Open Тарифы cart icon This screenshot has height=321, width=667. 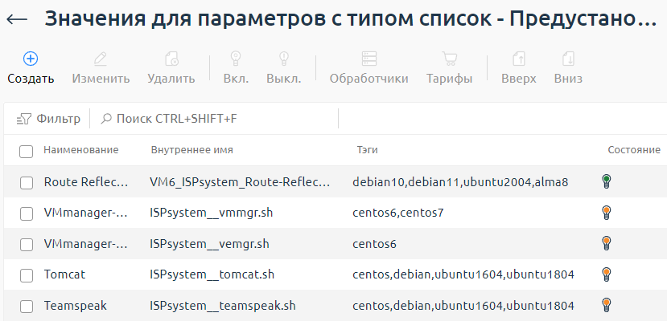pyautogui.click(x=449, y=59)
